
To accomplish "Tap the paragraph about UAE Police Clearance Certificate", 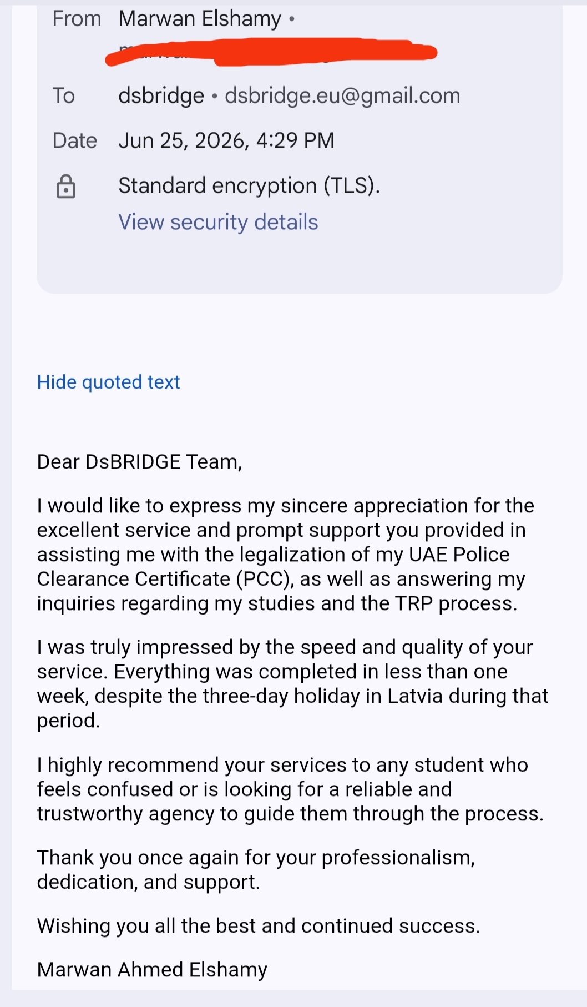I will [285, 555].
